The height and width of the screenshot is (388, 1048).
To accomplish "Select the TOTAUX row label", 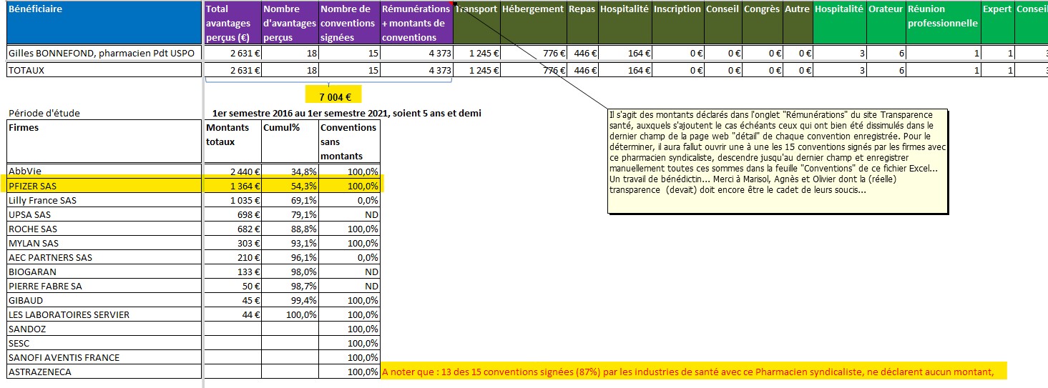I will click(104, 70).
